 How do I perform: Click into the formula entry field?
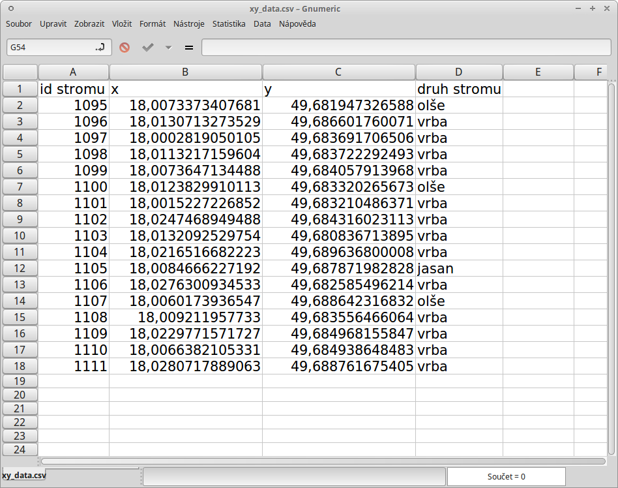[406, 48]
